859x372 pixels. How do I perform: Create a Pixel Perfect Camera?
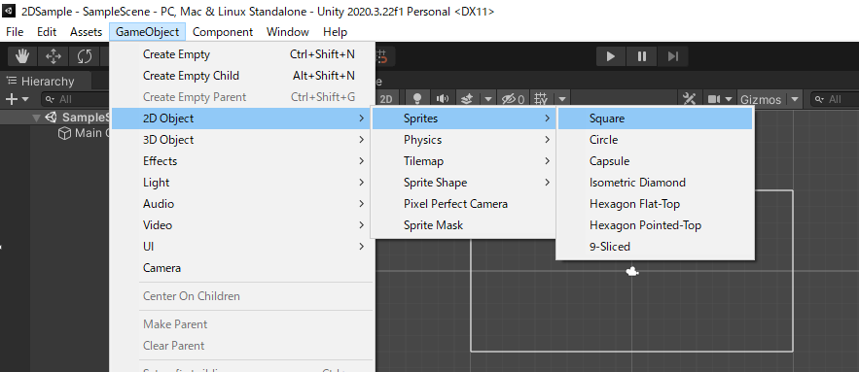464,204
